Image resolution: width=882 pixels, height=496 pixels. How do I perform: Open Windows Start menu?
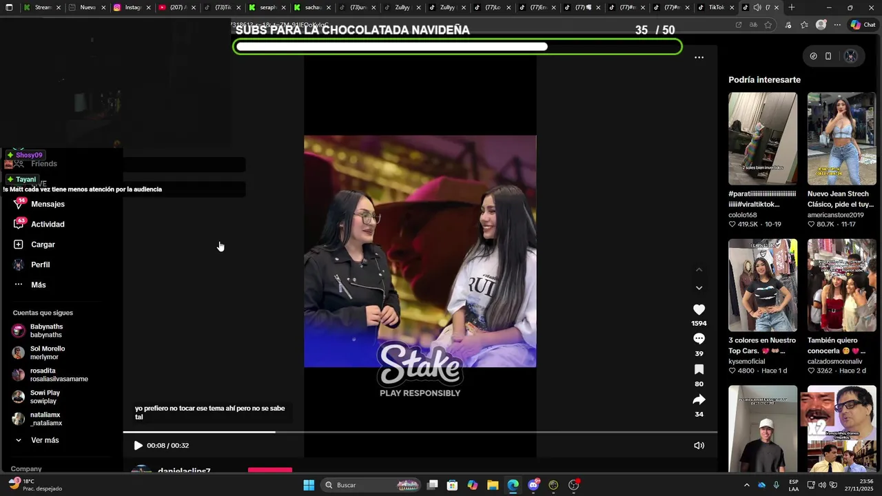309,485
